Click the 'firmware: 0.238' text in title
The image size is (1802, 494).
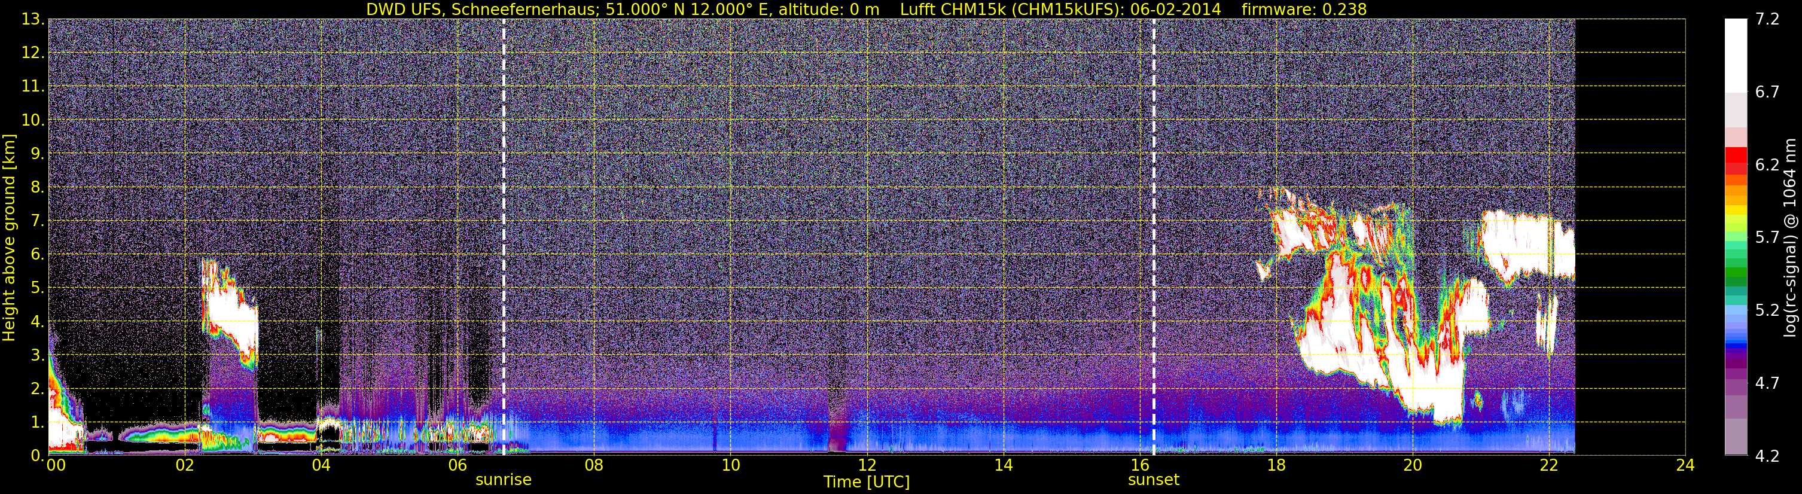click(1304, 10)
